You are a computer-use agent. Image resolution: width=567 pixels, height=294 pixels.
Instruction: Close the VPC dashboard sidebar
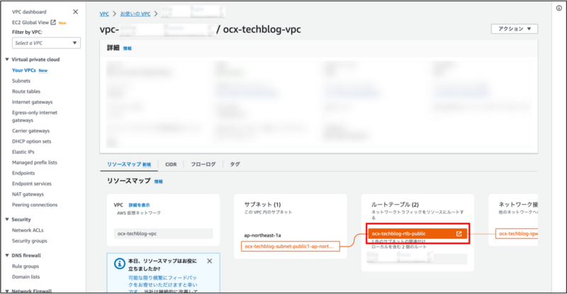[75, 12]
